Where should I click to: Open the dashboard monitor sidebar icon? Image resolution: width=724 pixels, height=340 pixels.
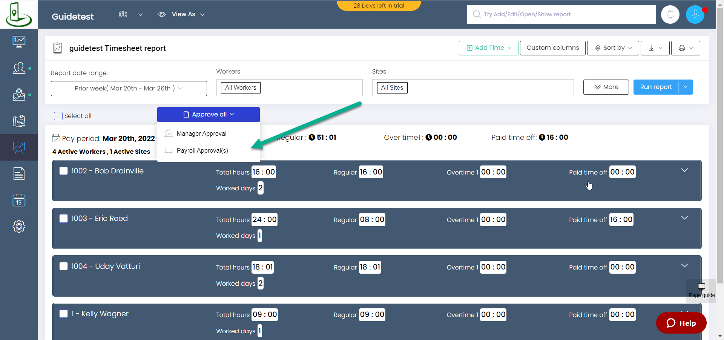[x=19, y=41]
